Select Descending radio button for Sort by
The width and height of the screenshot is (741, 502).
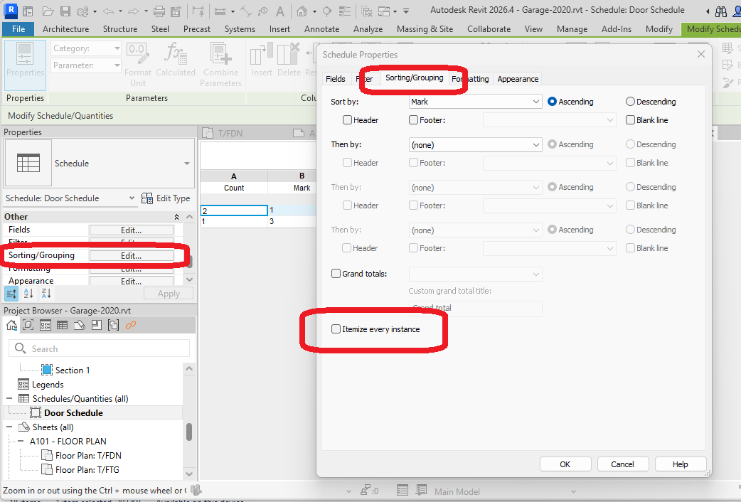tap(630, 102)
